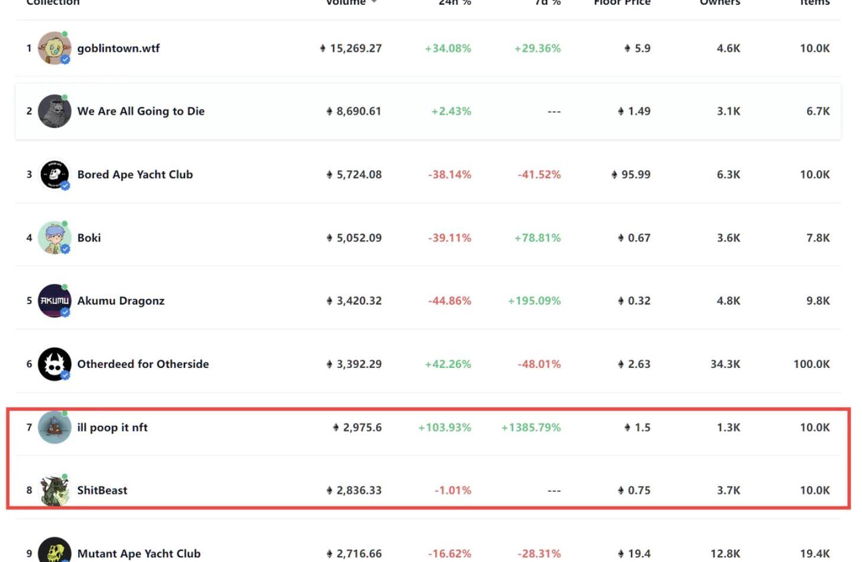Go to the ShitBeast collection name
This screenshot has width=862, height=562.
[102, 490]
